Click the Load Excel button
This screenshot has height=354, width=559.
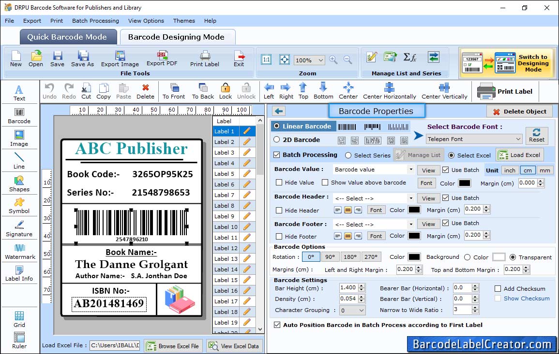point(520,155)
